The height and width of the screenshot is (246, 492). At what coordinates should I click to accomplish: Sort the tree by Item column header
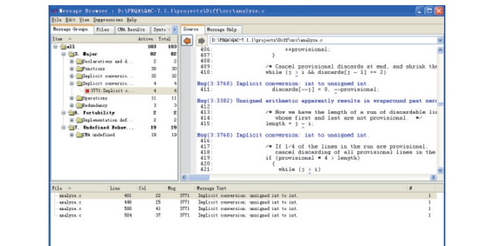coord(93,39)
